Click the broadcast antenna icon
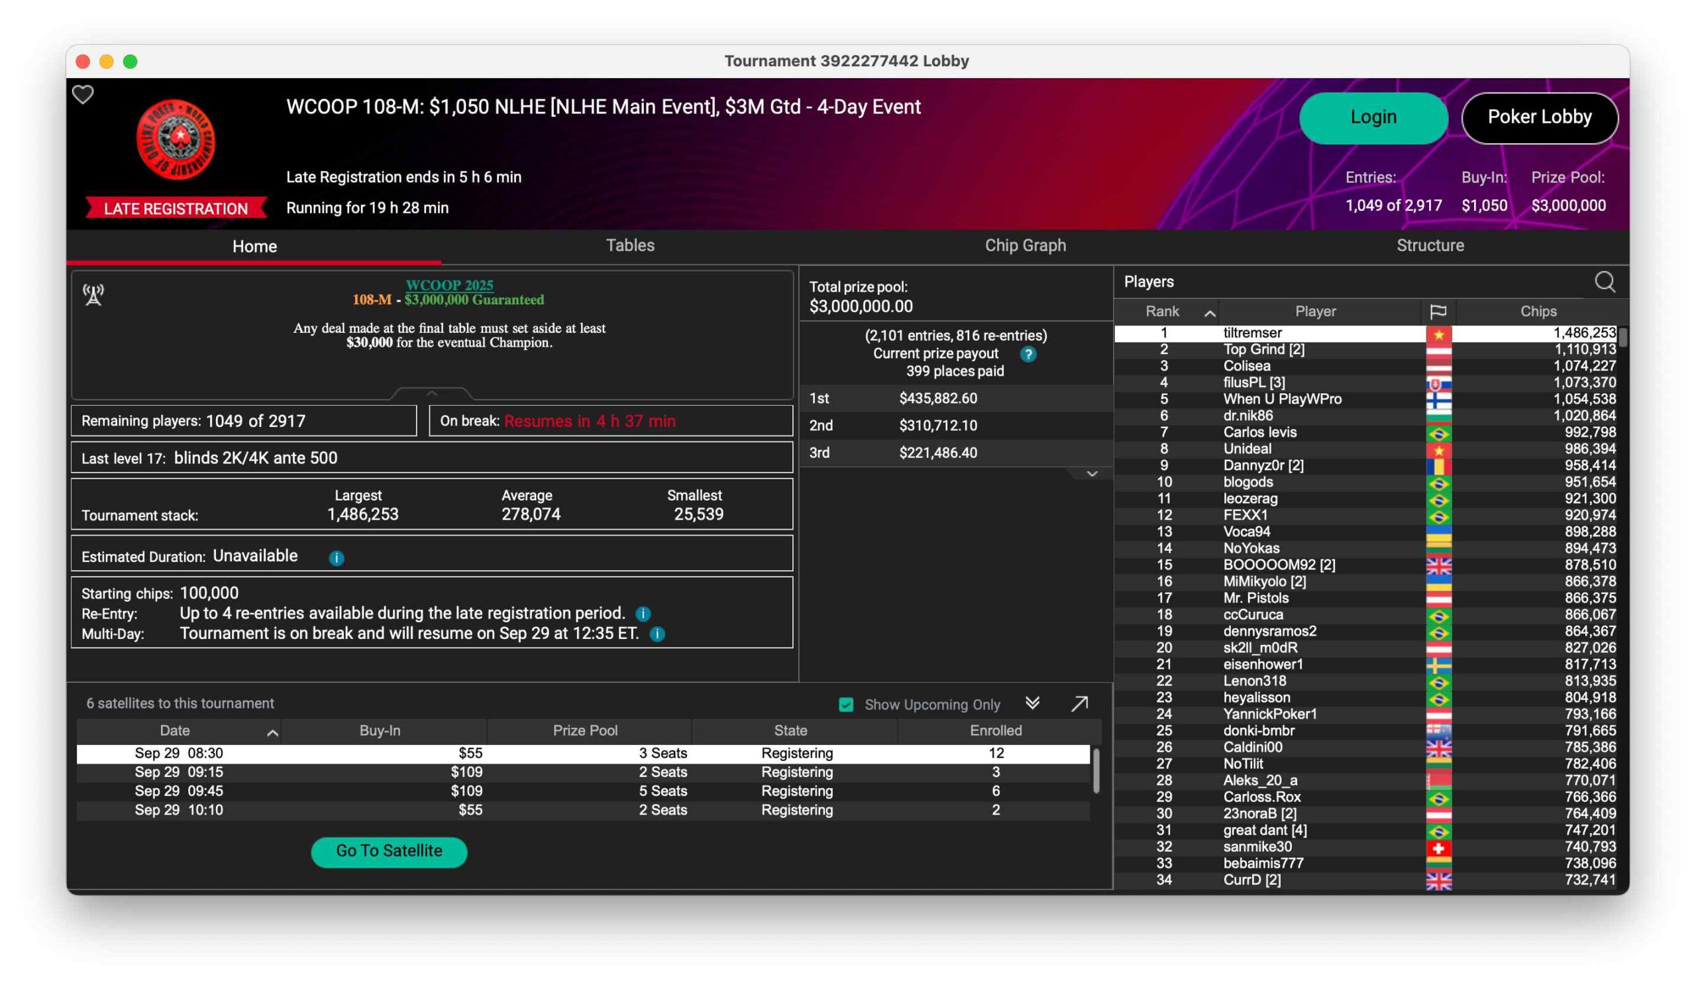The image size is (1696, 983). tap(93, 294)
